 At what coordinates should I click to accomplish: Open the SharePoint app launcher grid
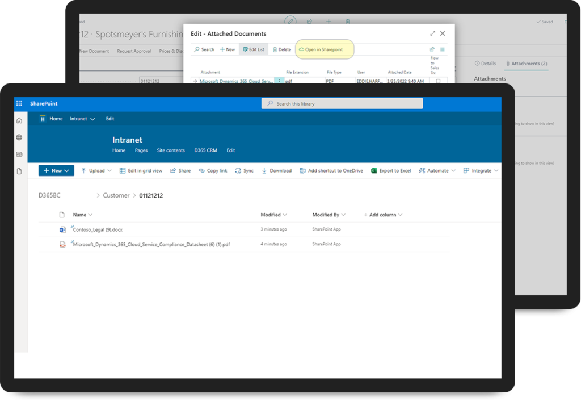pyautogui.click(x=19, y=103)
